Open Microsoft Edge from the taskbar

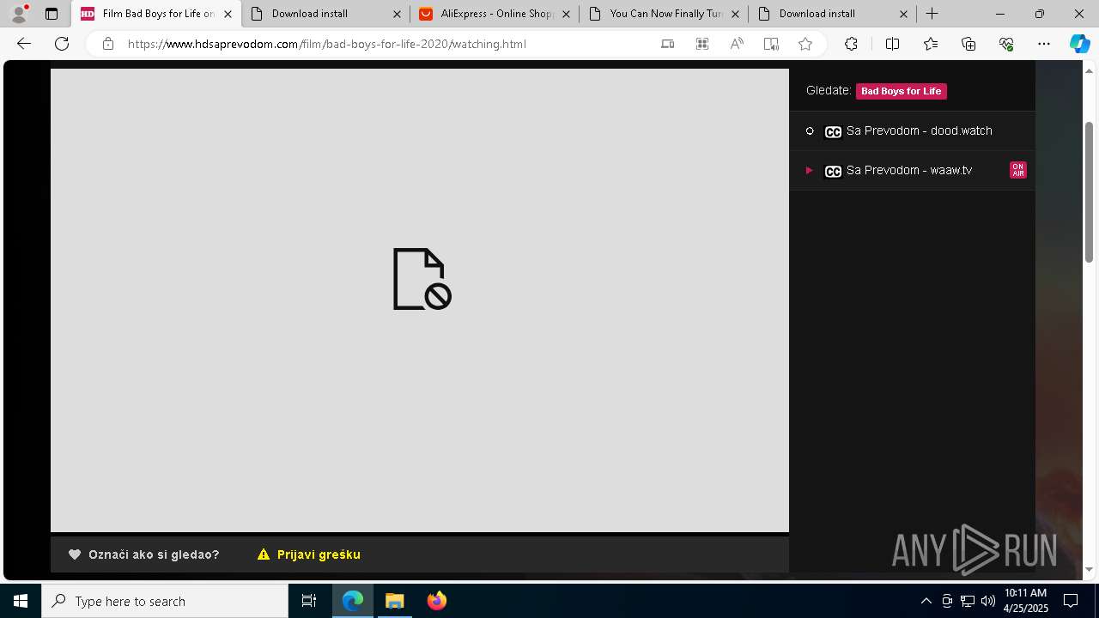(x=353, y=601)
